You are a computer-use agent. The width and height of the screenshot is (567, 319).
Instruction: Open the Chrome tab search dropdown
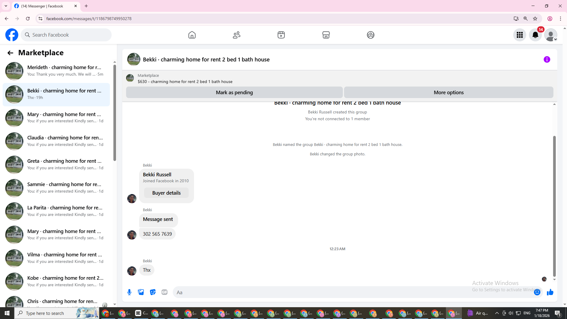[6, 6]
